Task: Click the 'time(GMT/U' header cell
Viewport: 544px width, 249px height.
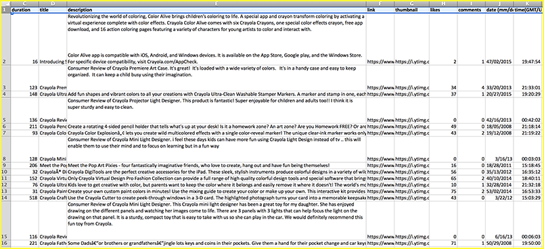Action: tap(528, 10)
